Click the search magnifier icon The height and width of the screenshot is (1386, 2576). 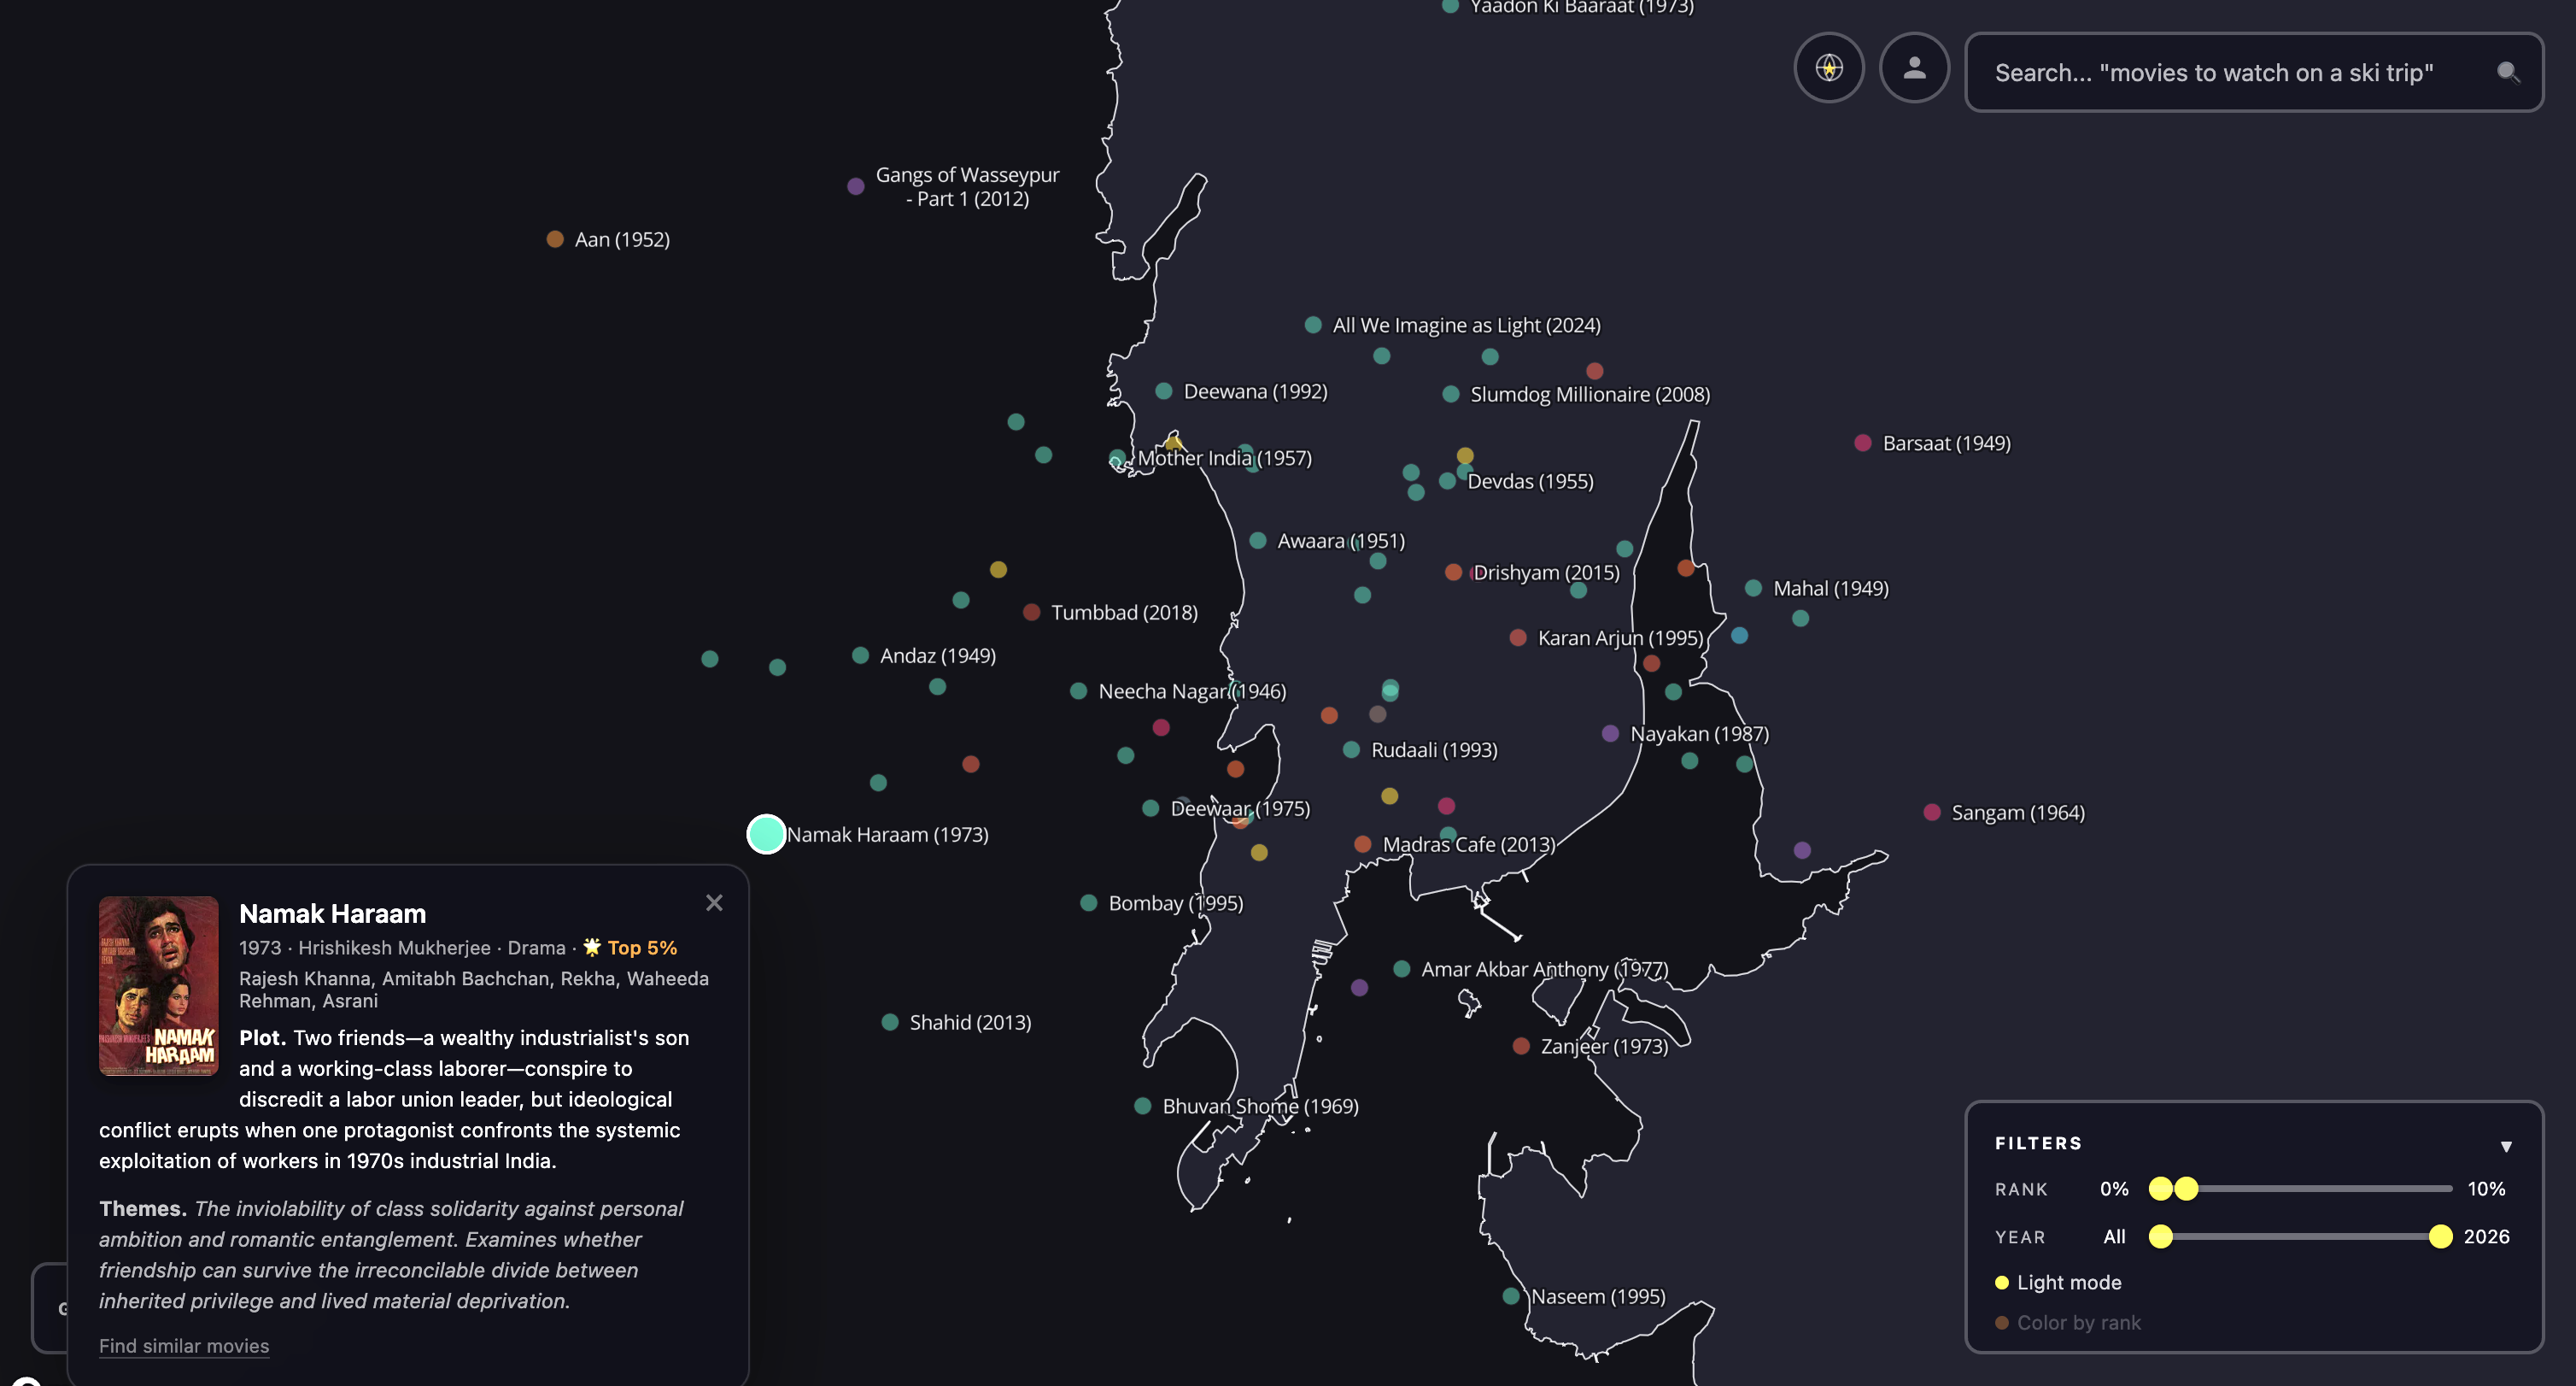click(2507, 72)
